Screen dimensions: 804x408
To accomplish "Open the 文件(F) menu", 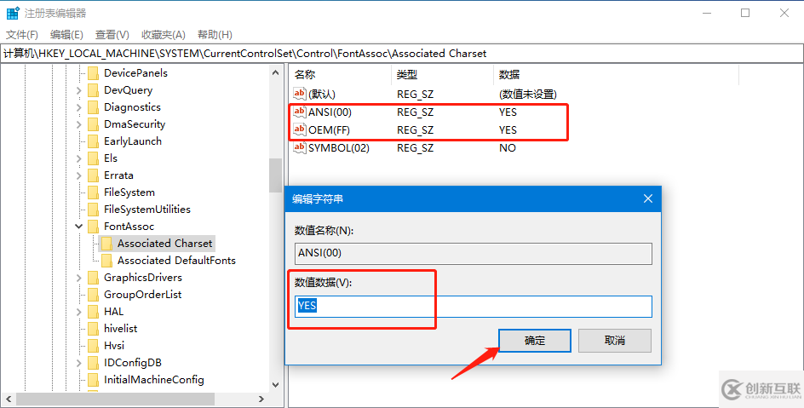I will [22, 34].
